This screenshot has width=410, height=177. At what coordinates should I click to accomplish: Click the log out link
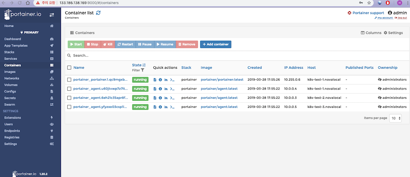coord(400,18)
